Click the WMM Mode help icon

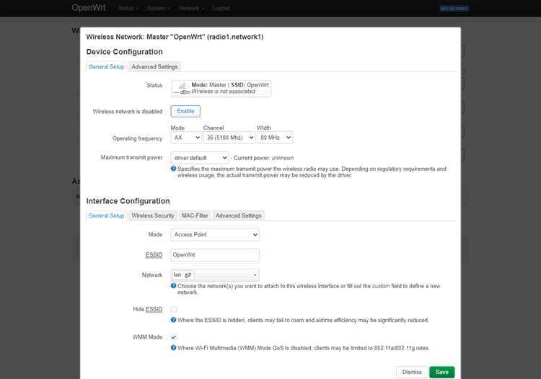coord(174,347)
